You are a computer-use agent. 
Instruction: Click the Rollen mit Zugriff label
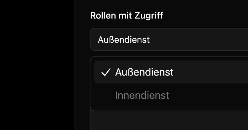(x=126, y=16)
